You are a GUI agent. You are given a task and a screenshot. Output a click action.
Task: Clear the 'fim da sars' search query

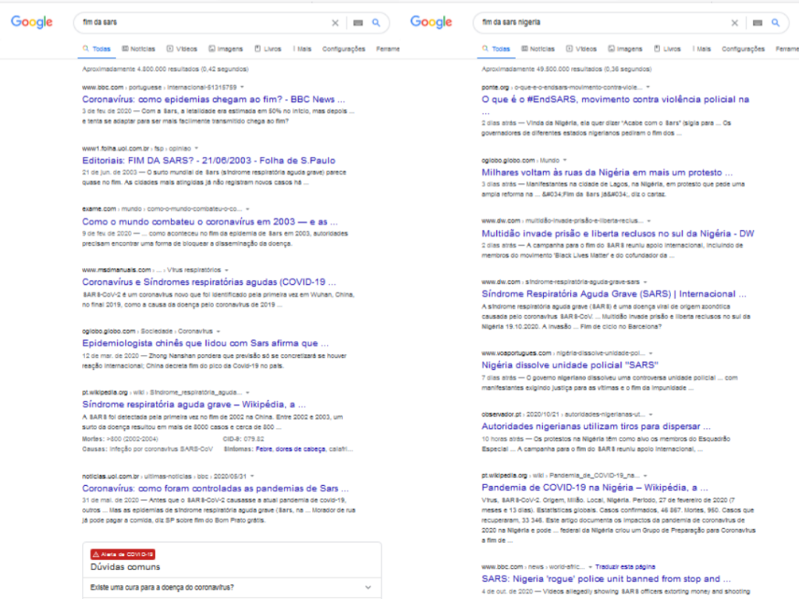point(336,23)
